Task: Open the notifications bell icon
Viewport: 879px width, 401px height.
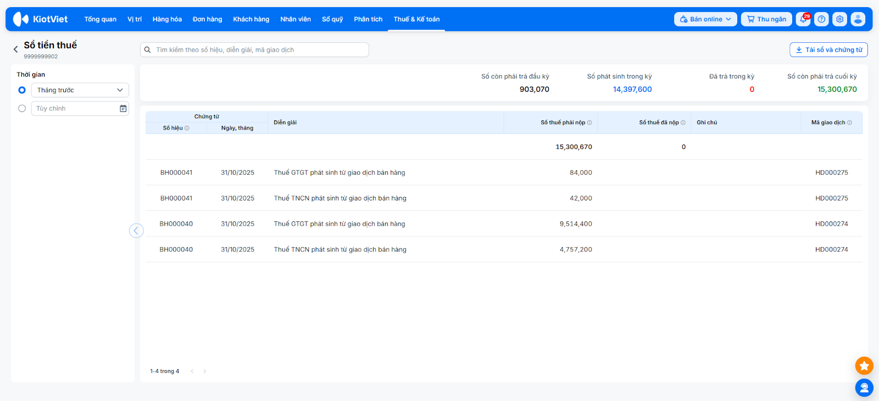Action: pyautogui.click(x=803, y=19)
